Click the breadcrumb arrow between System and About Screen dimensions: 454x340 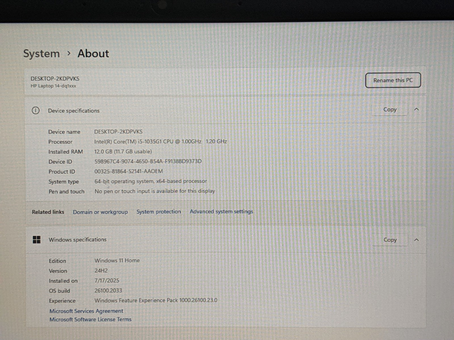(69, 53)
